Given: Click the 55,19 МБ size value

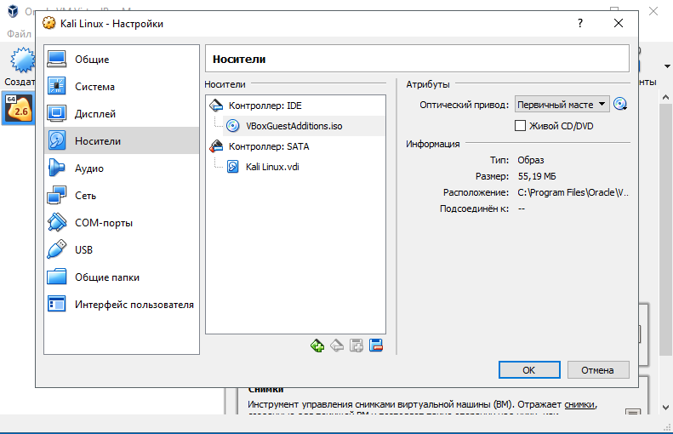Looking at the screenshot, I should click(537, 176).
